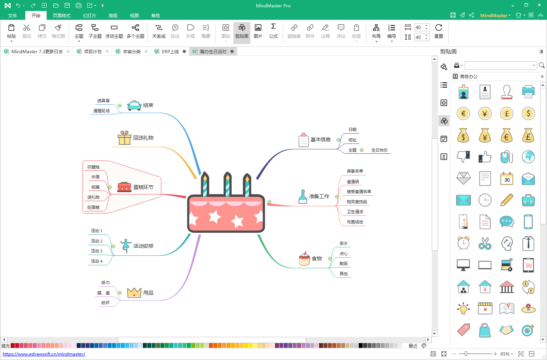Open the edrawsoft.cn mindmaster link
The image size is (547, 360).
(x=44, y=354)
